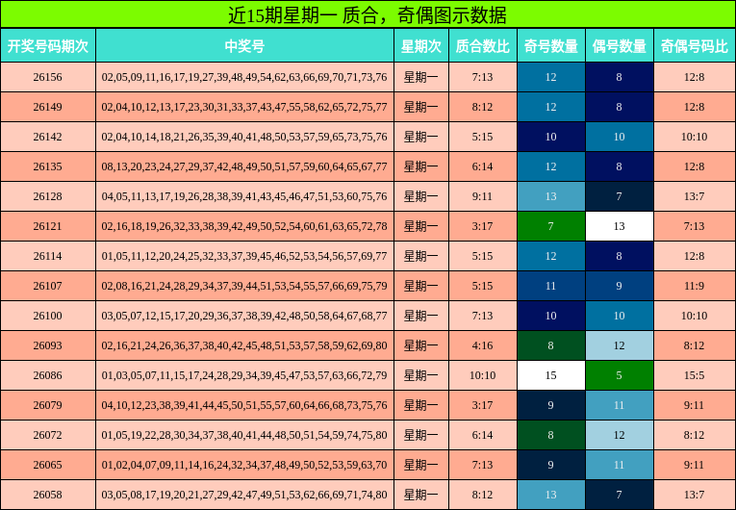
Task: Click odd-count cell 13 in row 26058
Action: coord(551,495)
